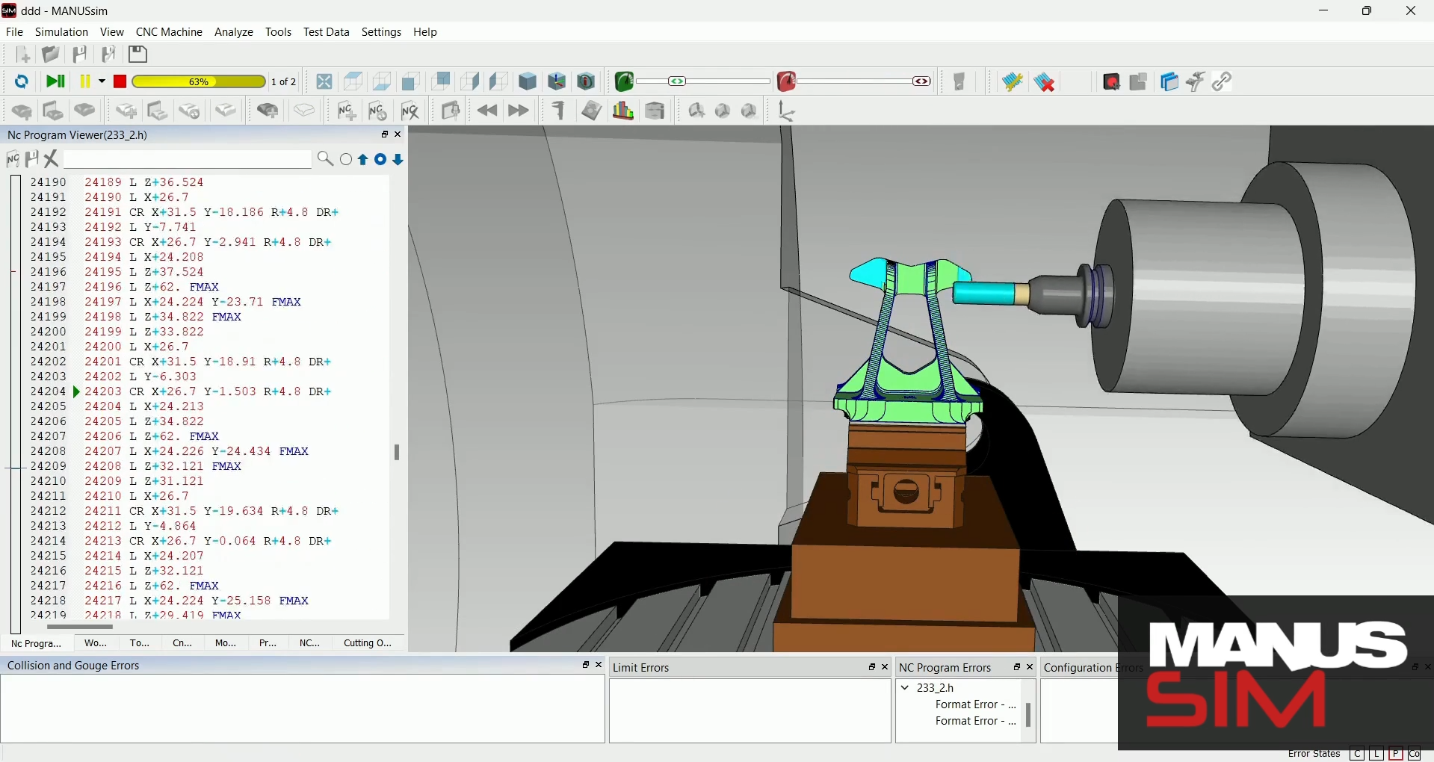Screen dimensions: 1434x762
Task: Toggle the P error state indicator
Action: [1395, 754]
